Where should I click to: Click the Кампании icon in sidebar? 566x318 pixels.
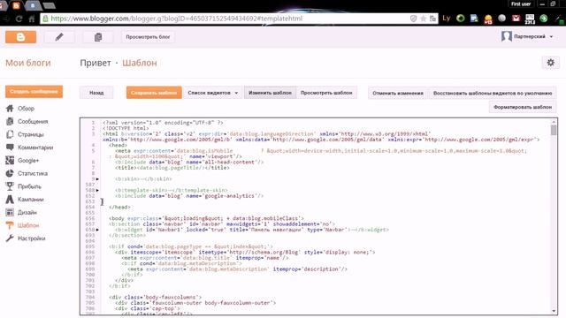tap(10, 200)
